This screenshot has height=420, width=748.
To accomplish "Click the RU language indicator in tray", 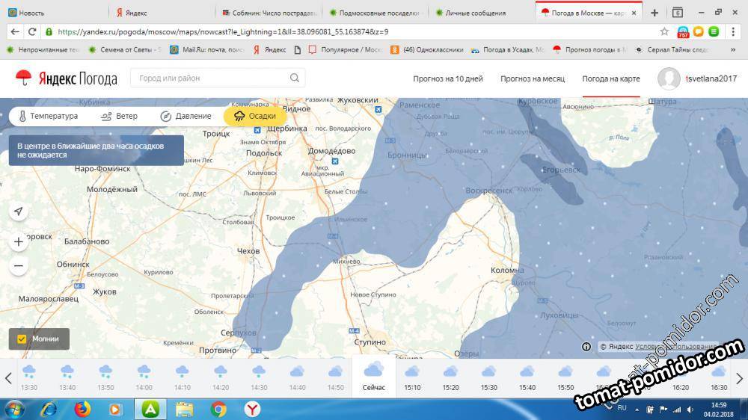I will click(622, 408).
